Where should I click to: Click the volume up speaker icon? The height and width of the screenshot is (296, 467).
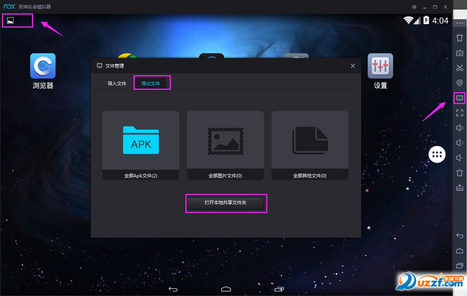click(459, 128)
